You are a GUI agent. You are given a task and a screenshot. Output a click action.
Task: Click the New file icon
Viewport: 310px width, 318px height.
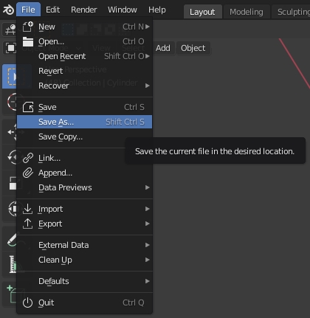(x=27, y=27)
